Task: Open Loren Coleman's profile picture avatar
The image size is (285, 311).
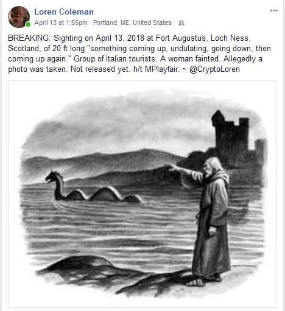Action: (x=19, y=17)
